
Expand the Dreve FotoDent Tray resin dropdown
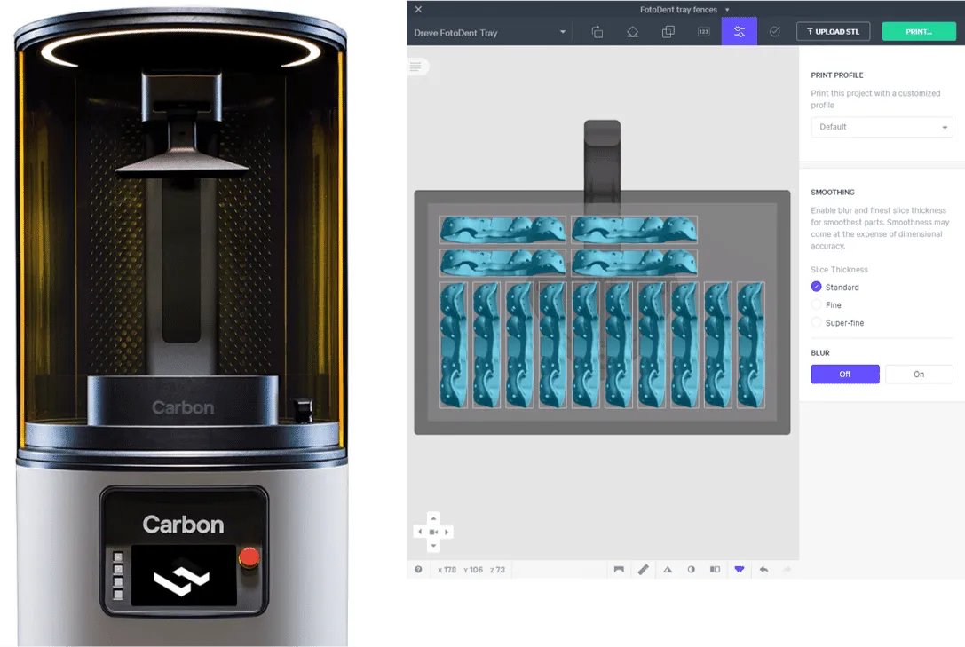[x=562, y=33]
